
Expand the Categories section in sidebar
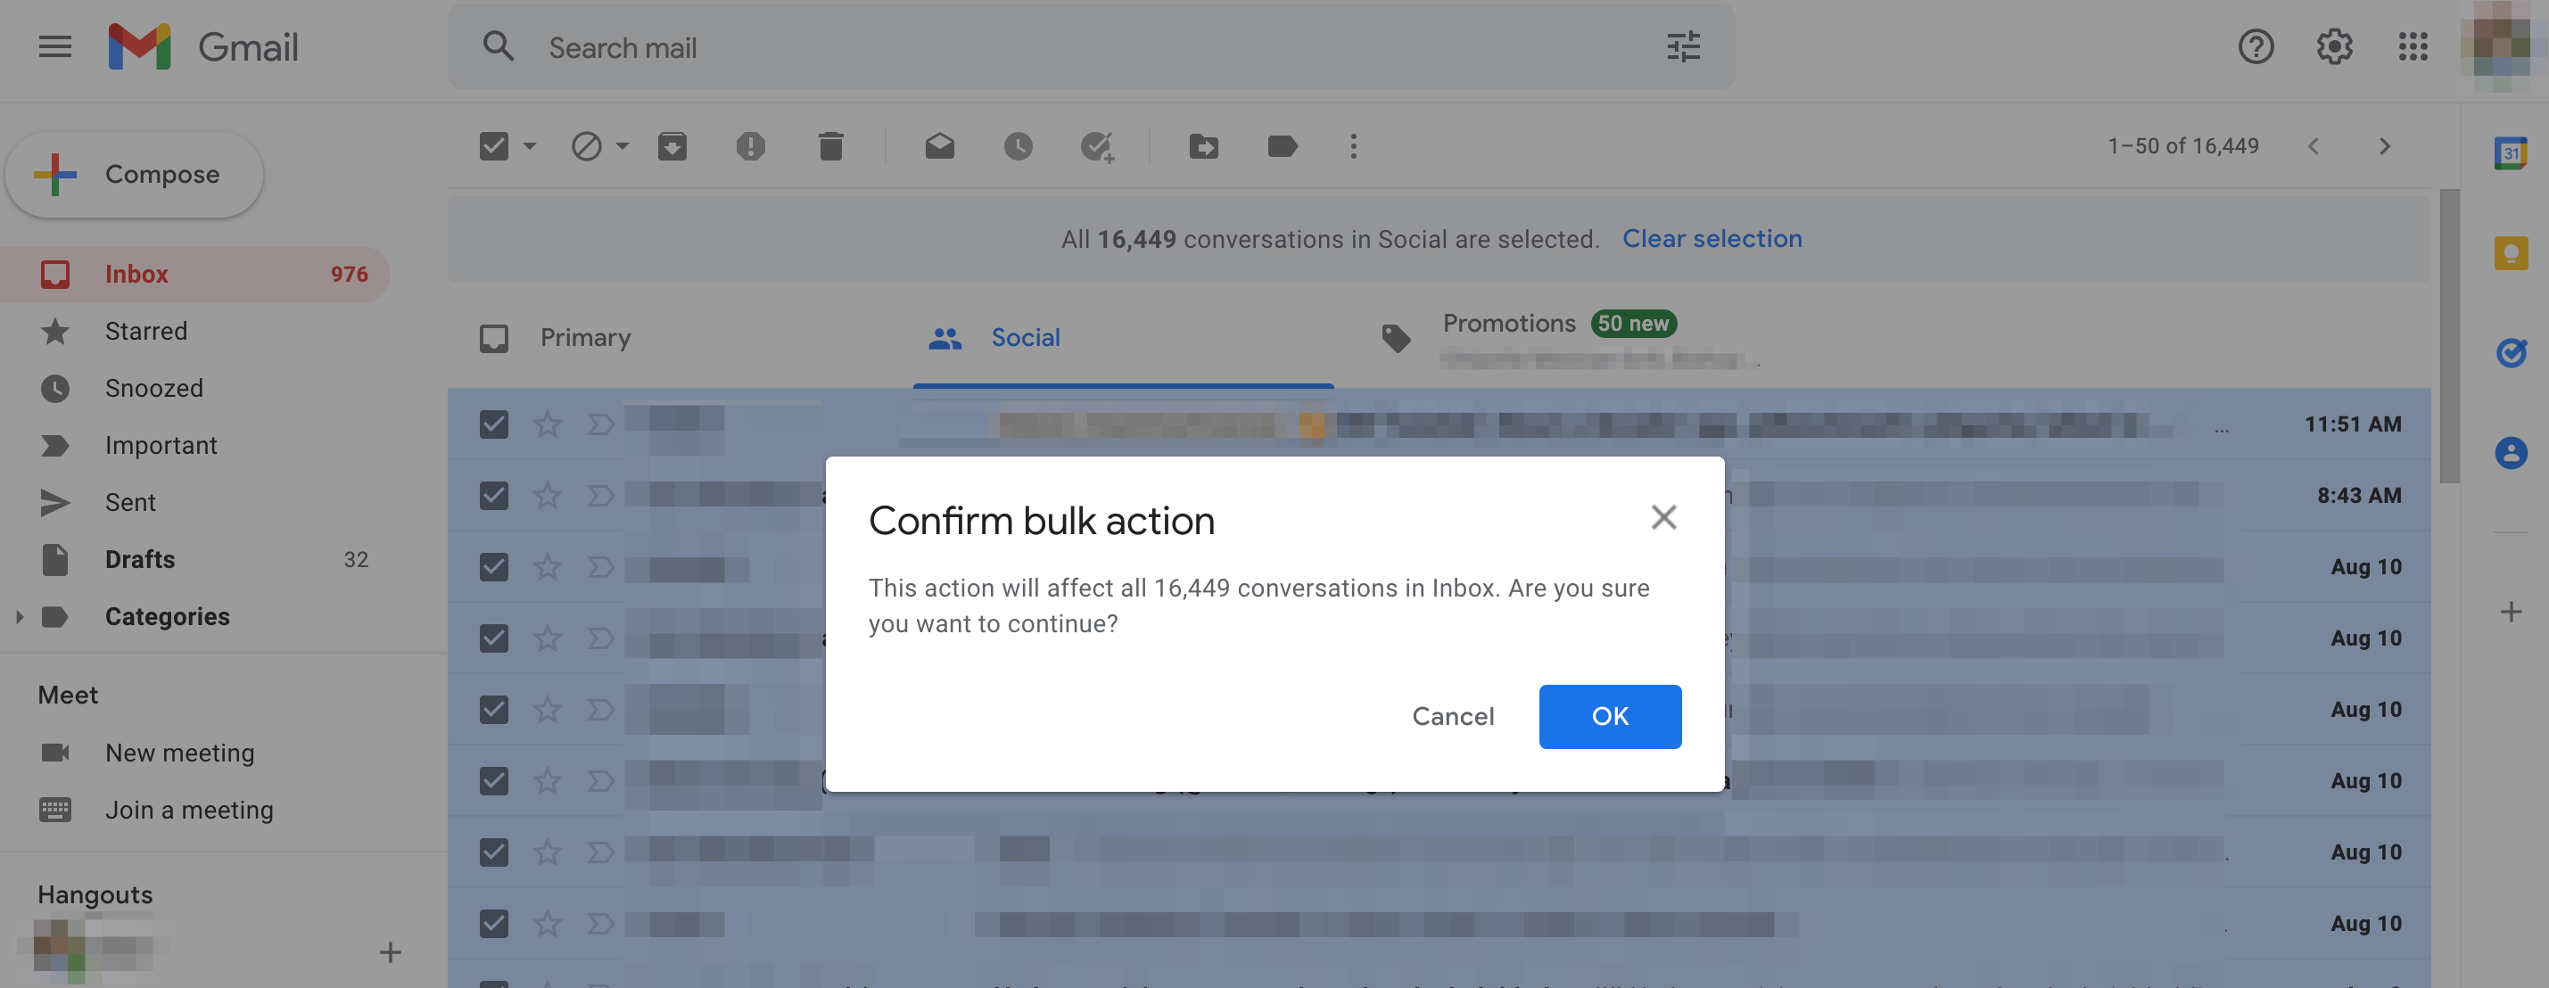click(x=19, y=616)
